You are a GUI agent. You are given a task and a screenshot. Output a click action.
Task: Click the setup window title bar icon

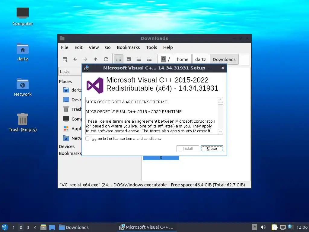pyautogui.click(x=86, y=68)
